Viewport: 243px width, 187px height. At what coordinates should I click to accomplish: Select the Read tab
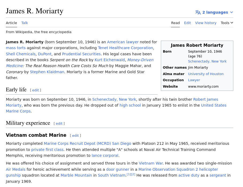[176, 23]
